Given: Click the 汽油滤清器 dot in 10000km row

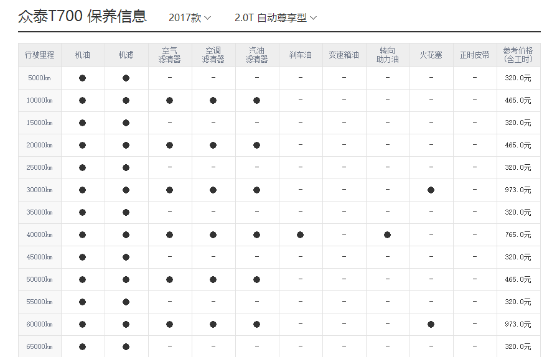Looking at the screenshot, I should 256,100.
